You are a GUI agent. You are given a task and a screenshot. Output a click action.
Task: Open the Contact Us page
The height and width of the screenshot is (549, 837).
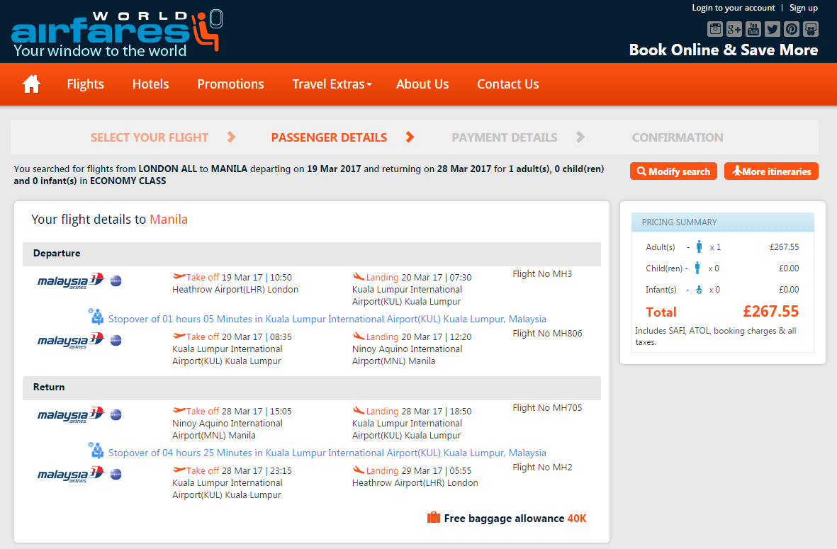507,84
